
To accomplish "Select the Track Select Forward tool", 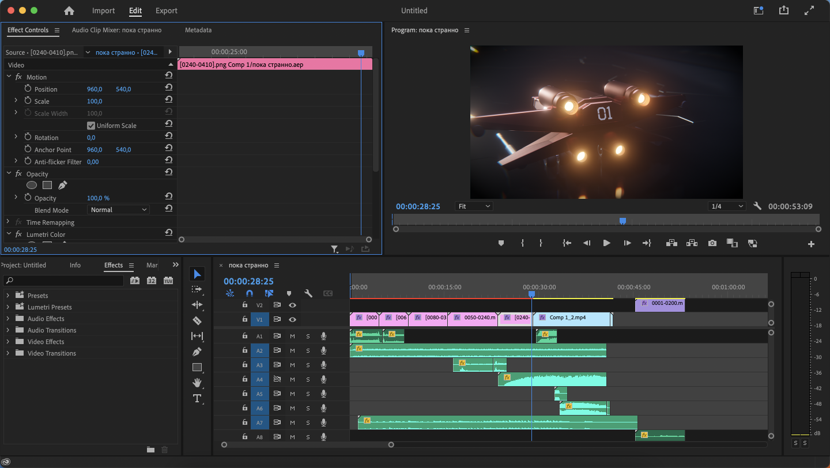I will pyautogui.click(x=197, y=289).
